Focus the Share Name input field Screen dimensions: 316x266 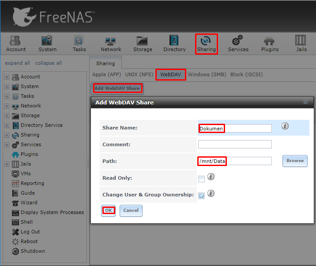pyautogui.click(x=235, y=128)
